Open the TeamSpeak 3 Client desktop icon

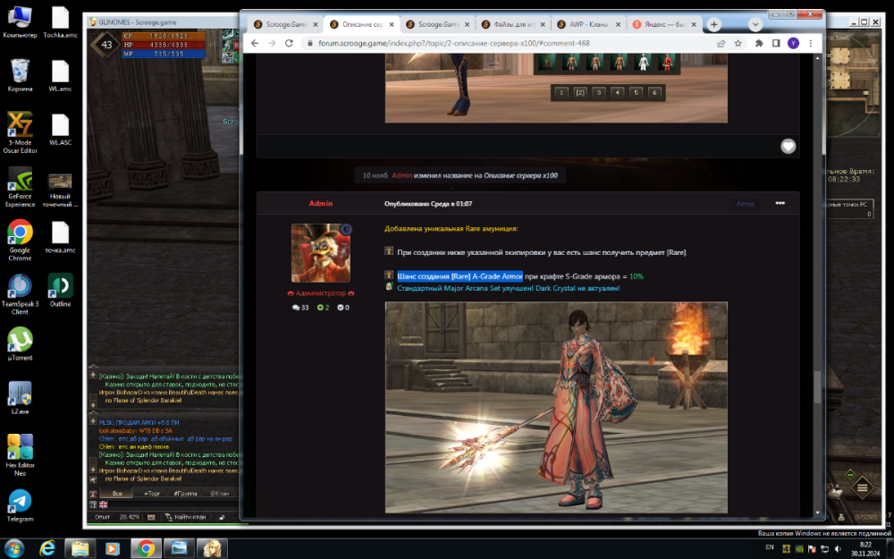[20, 291]
